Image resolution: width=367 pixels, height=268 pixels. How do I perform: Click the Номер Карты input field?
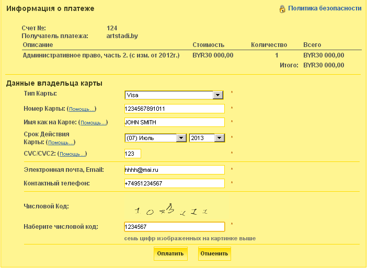pyautogui.click(x=174, y=109)
